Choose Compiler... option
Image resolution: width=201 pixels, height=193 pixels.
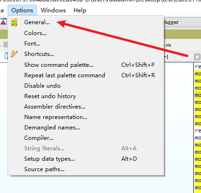click(x=86, y=138)
